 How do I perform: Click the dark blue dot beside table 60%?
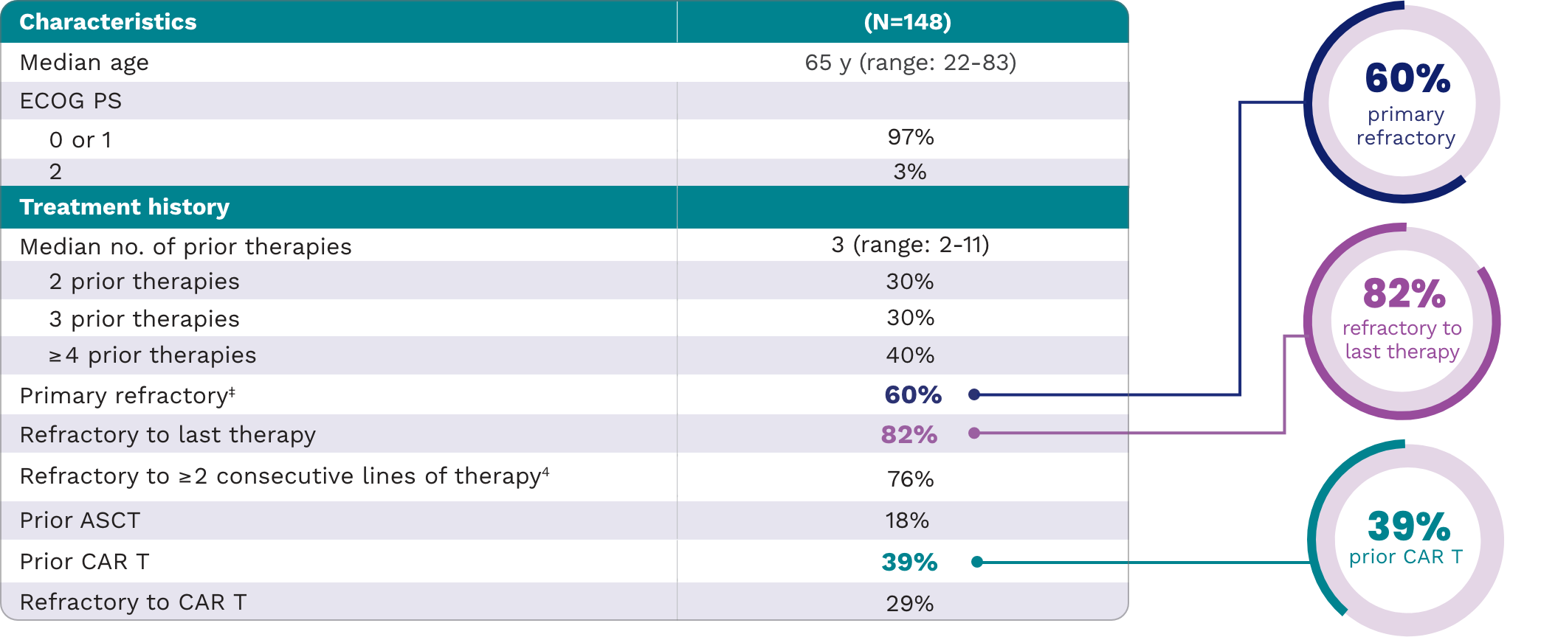(x=974, y=394)
